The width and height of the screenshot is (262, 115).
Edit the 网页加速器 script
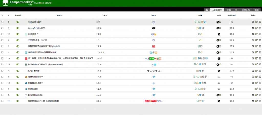pyautogui.click(x=256, y=89)
